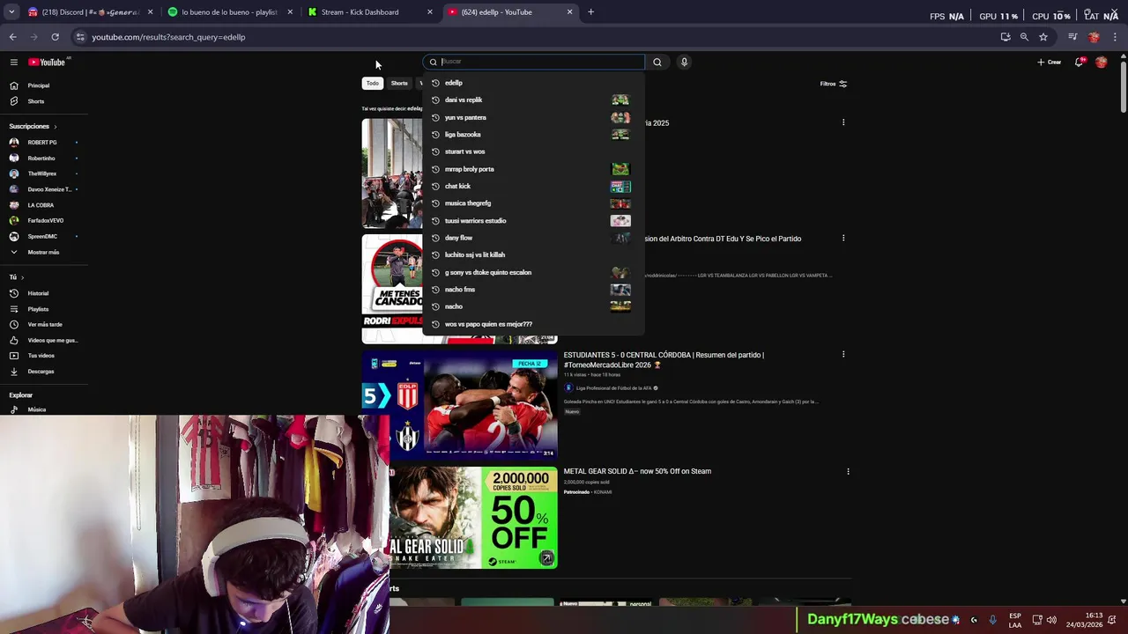The image size is (1128, 634).
Task: Open the Principal home sidebar item
Action: [x=42, y=85]
